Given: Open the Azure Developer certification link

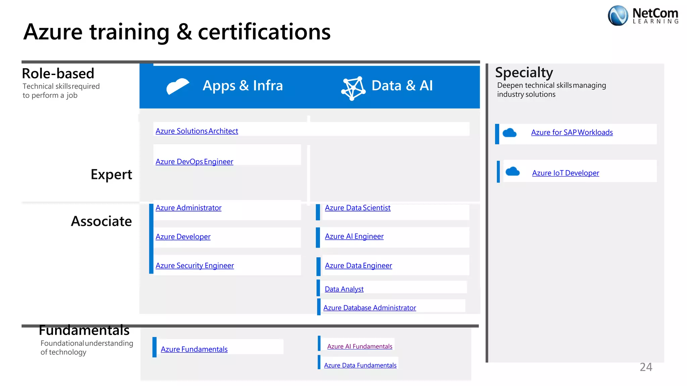Looking at the screenshot, I should (x=183, y=237).
